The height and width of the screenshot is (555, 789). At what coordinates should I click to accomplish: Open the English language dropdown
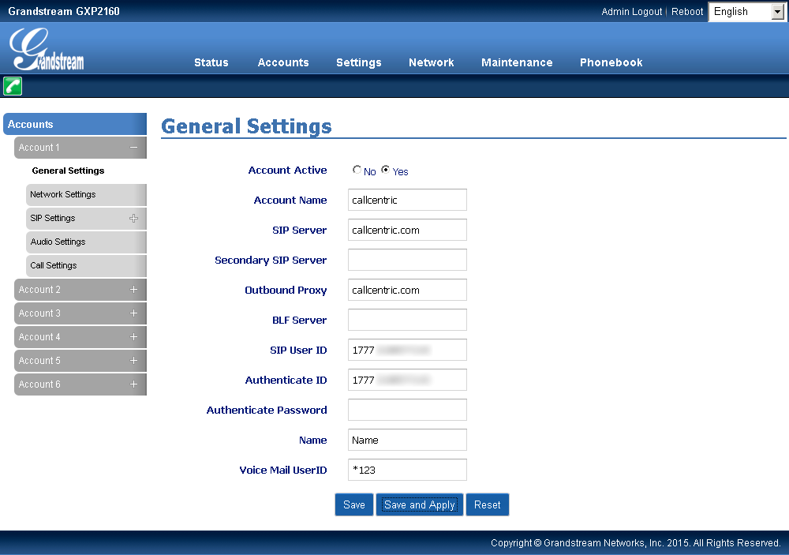[746, 12]
